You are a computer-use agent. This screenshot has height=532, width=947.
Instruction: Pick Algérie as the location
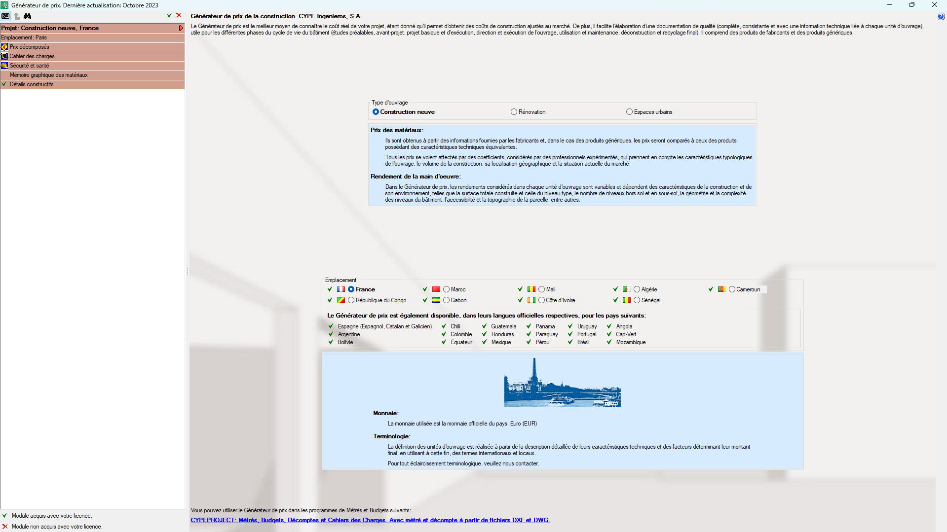point(637,289)
